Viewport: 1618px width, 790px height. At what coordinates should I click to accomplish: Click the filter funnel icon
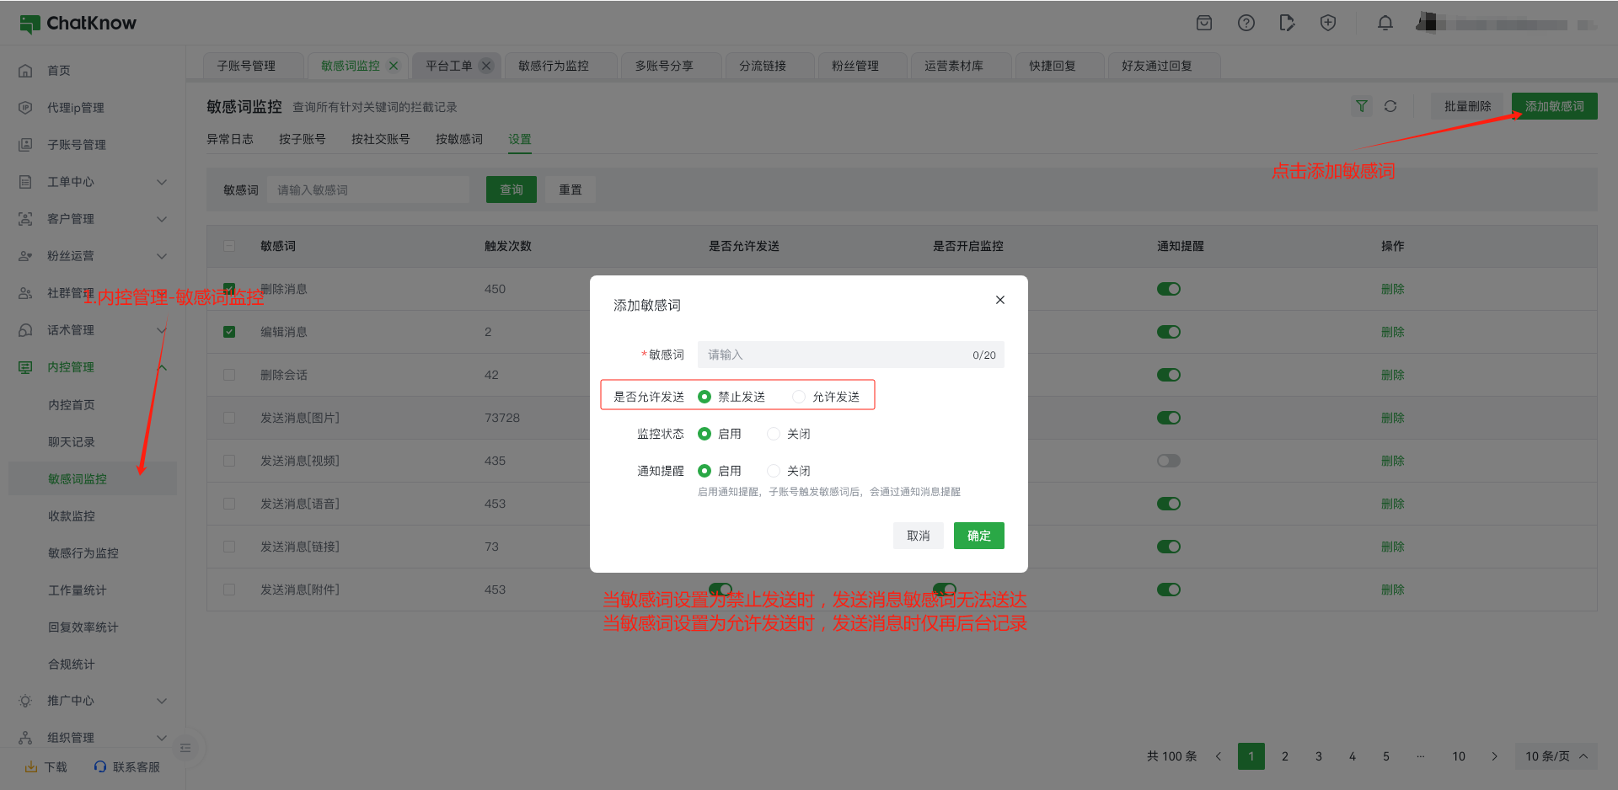point(1361,106)
